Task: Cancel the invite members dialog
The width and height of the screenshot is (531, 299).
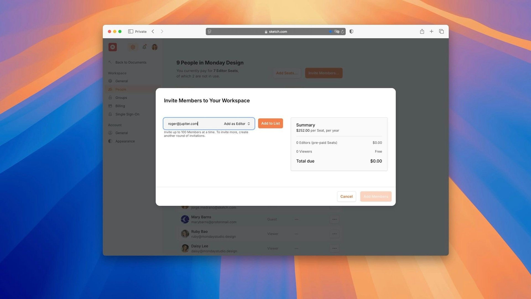Action: [346, 196]
